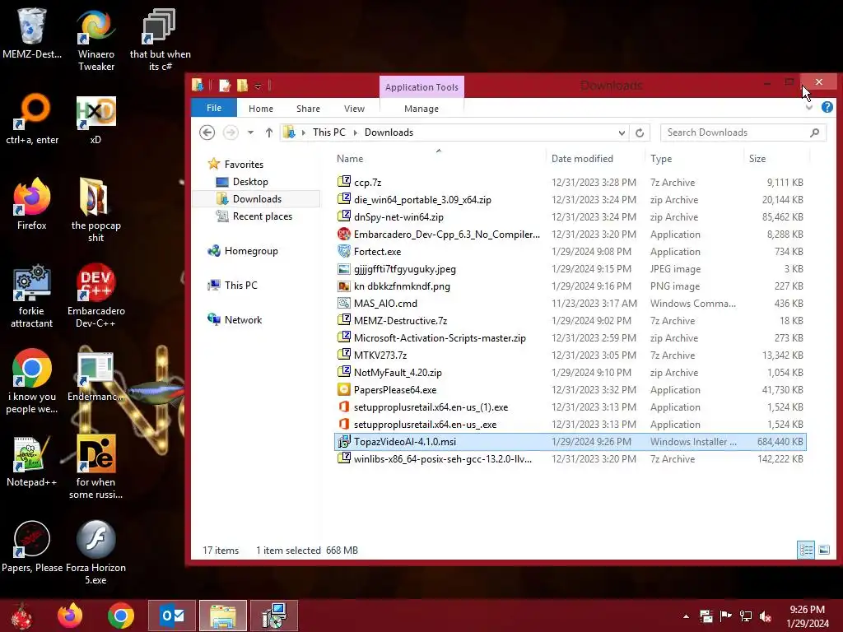Open Outlook from the taskbar
This screenshot has height=632, width=843.
tap(172, 616)
